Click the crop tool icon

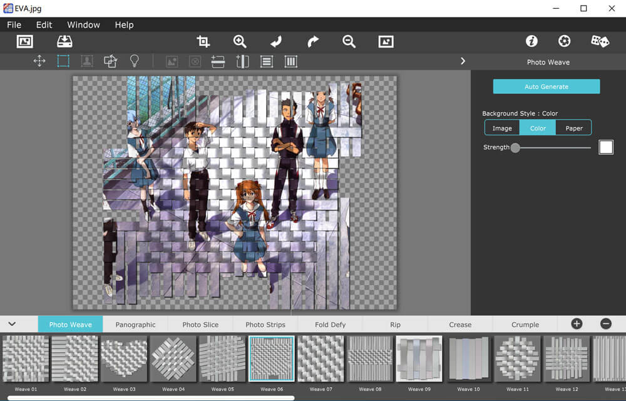coord(203,41)
